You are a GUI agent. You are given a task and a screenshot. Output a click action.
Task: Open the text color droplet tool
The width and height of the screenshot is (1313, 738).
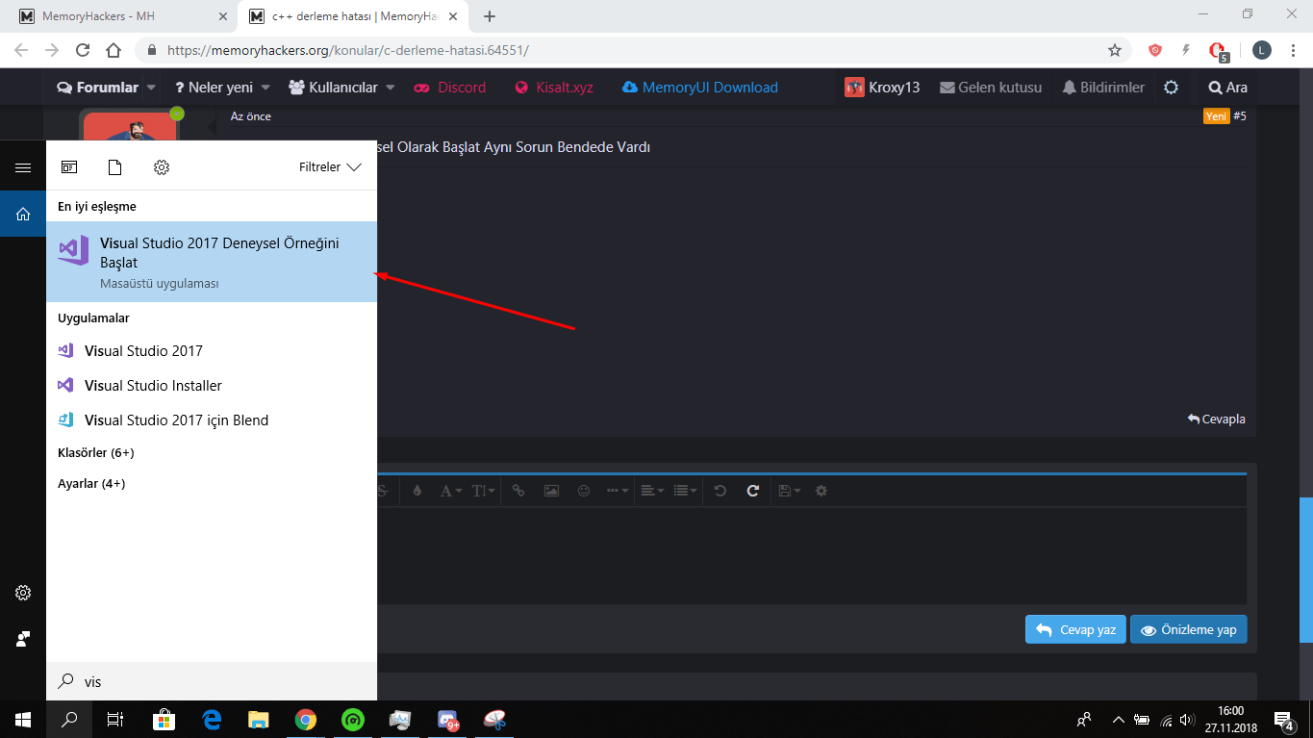click(417, 491)
